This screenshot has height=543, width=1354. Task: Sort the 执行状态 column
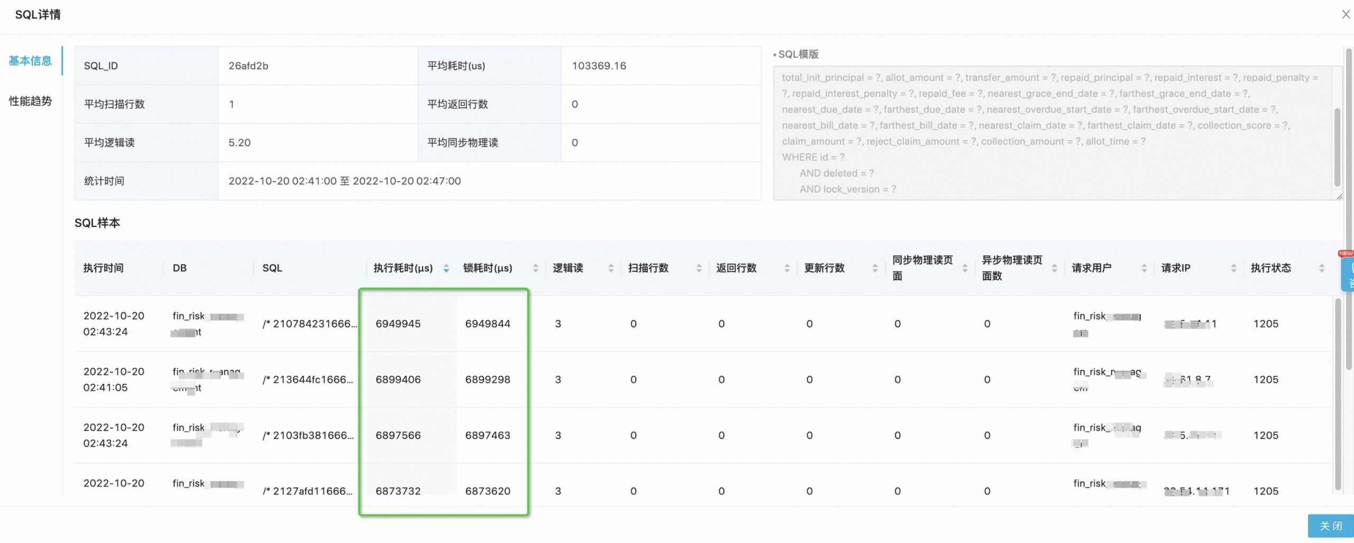pos(1322,268)
